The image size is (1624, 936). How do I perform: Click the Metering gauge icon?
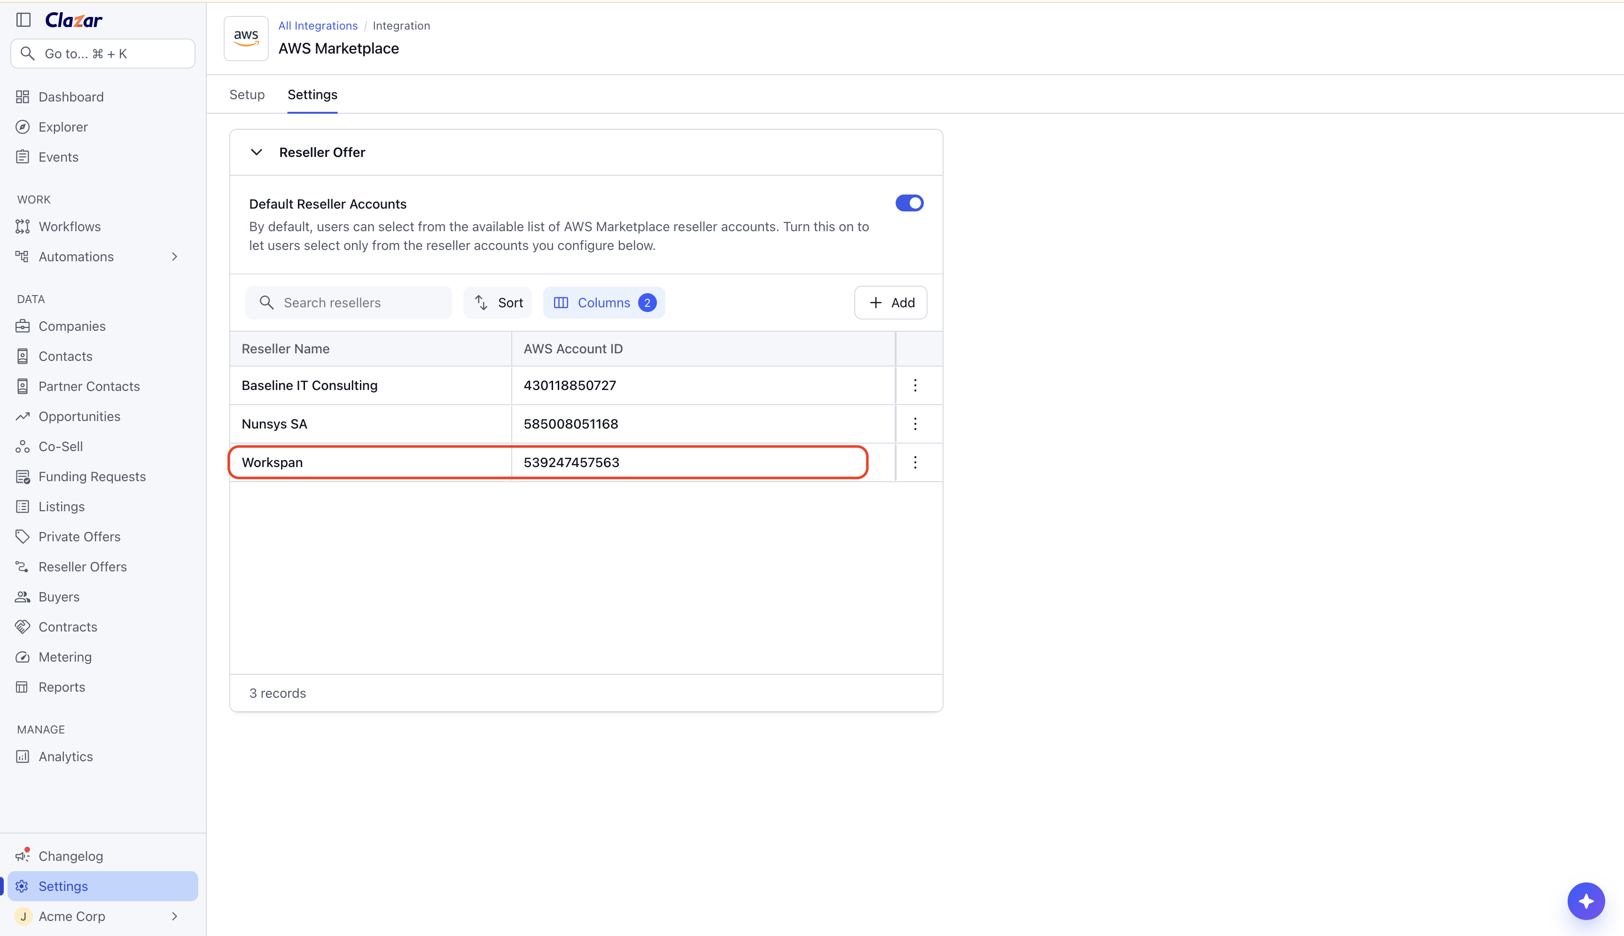pyautogui.click(x=23, y=657)
